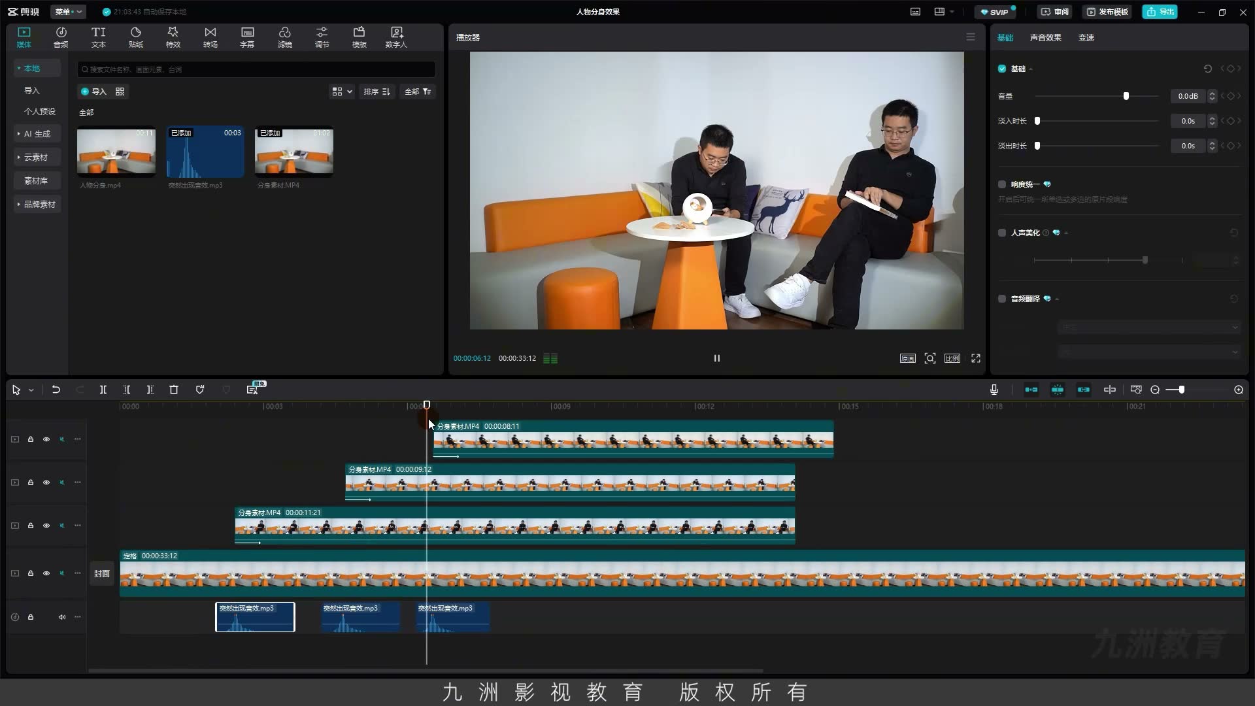Expand the AI 生成 sidebar section
Viewport: 1255px width, 706px height.
37,133
